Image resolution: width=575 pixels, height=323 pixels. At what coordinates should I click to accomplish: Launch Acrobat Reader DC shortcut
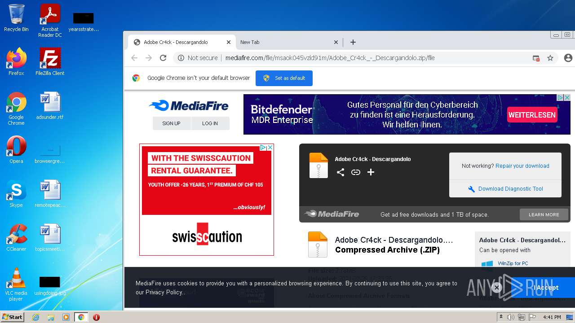pos(50,21)
